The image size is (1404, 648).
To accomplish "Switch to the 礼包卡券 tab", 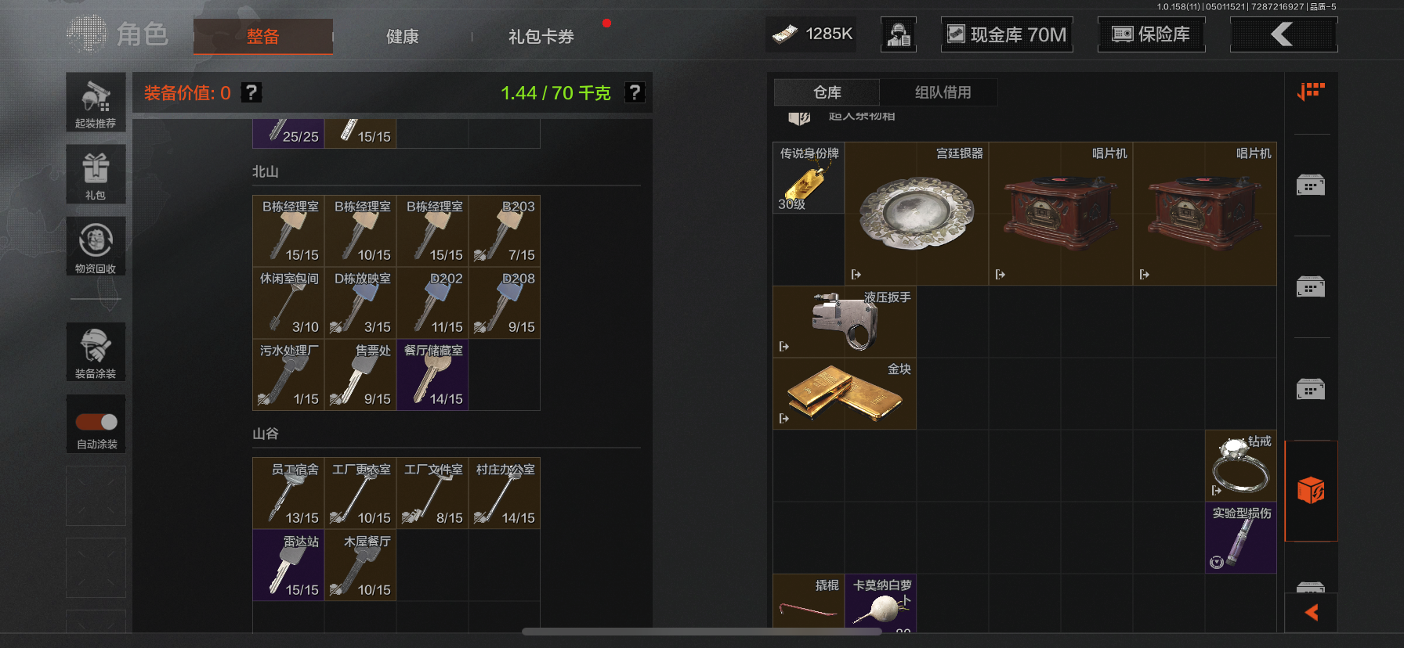I will pos(541,36).
